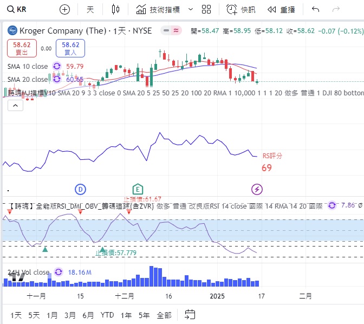Click the 止損價:61.67 label

[142, 199]
